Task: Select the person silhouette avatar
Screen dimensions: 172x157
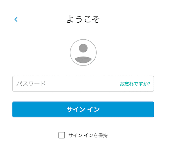Action: coord(83,52)
